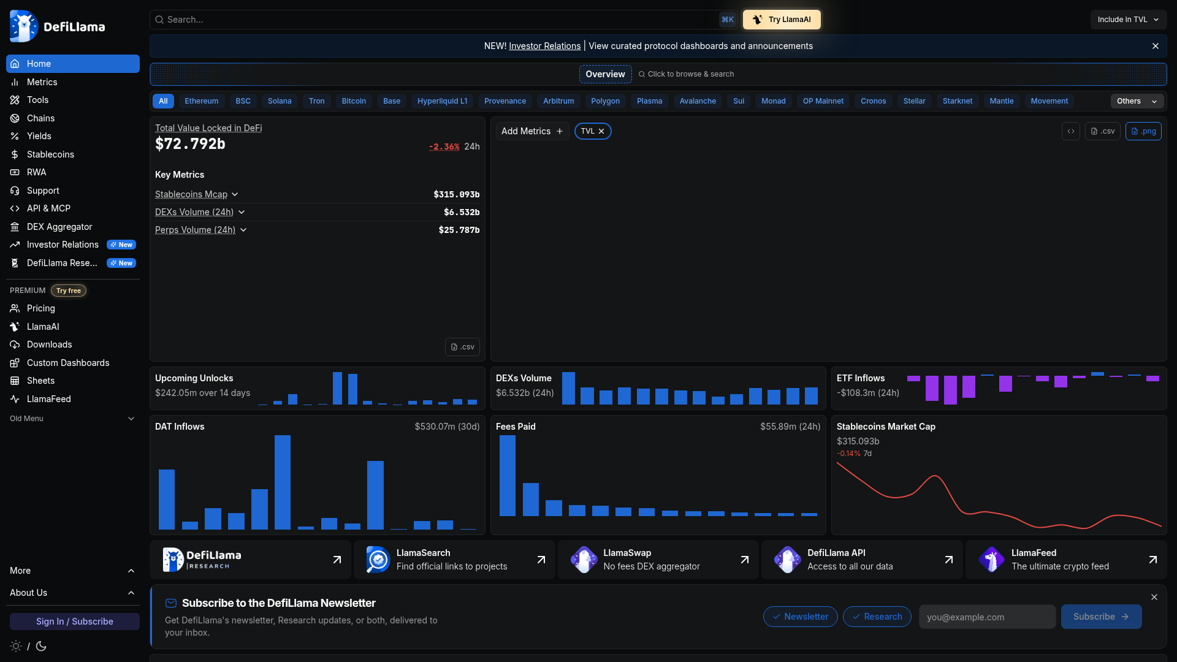Open the RWA banknote icon
The height and width of the screenshot is (662, 1177).
pyautogui.click(x=15, y=172)
